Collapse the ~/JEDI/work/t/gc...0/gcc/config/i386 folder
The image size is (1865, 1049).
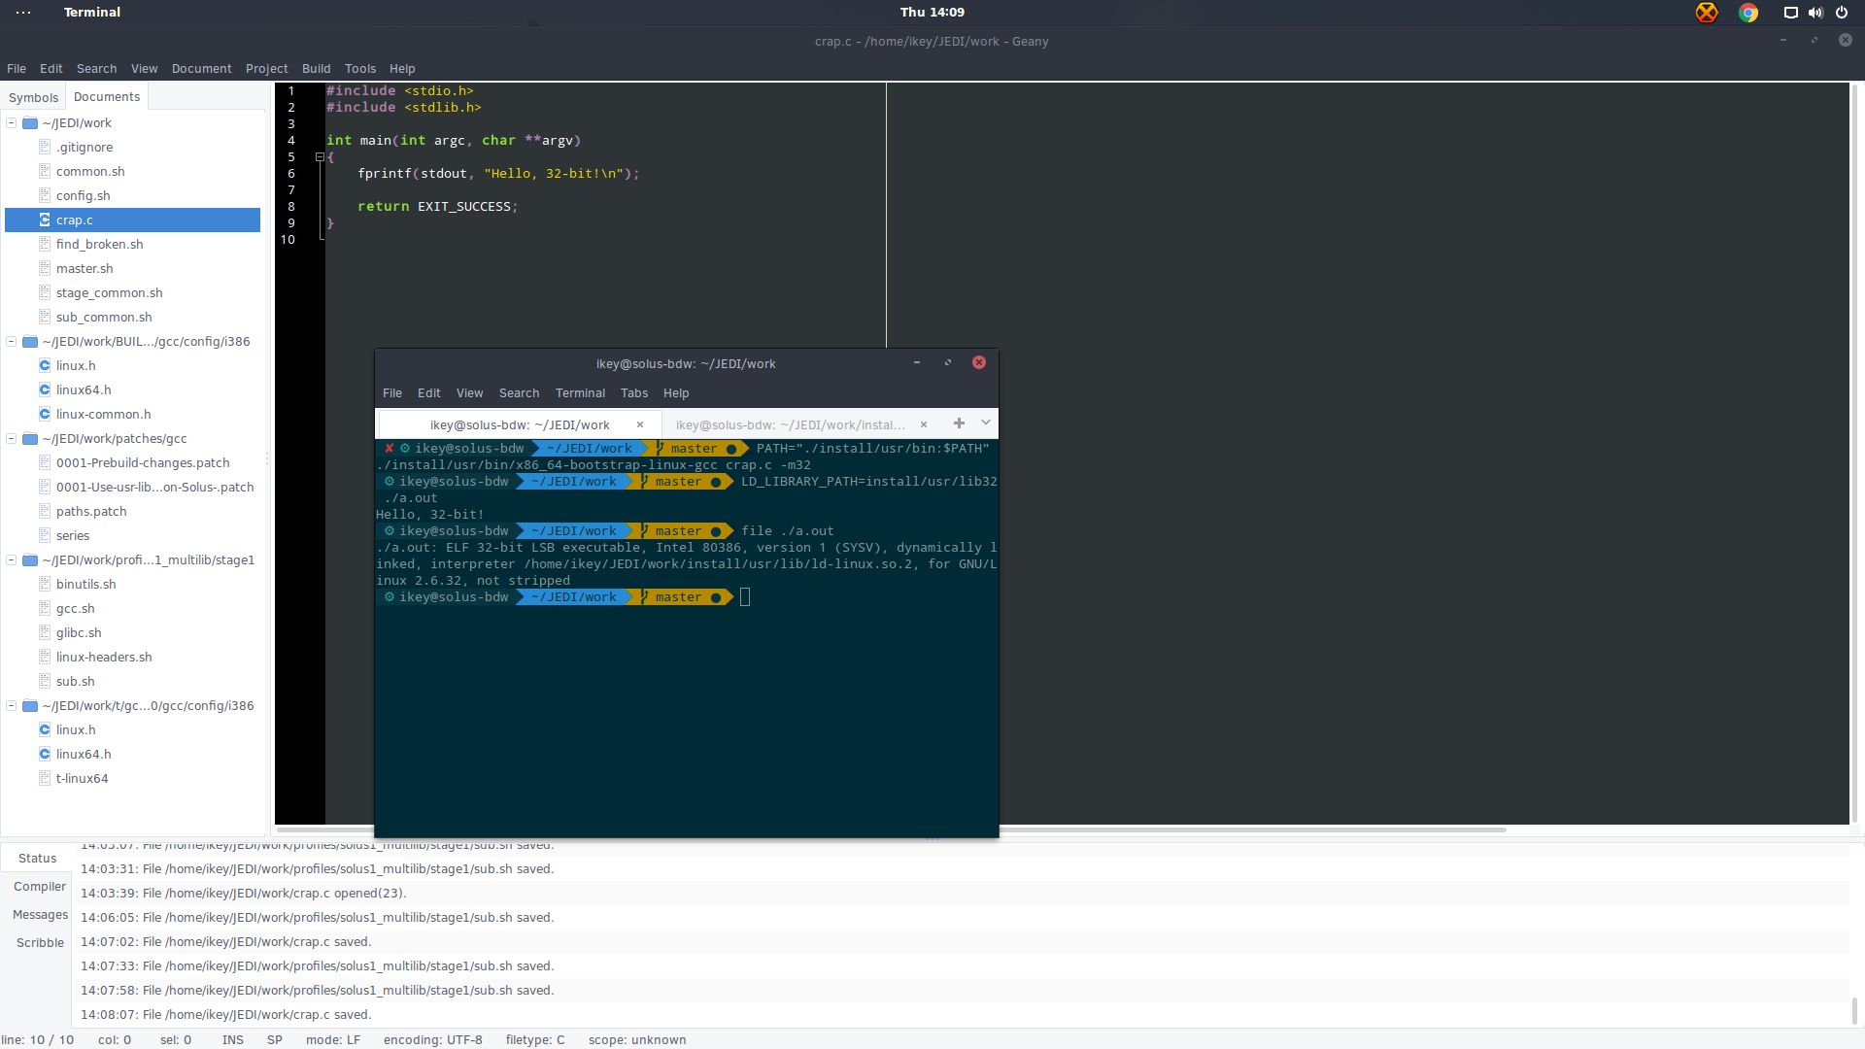click(12, 706)
